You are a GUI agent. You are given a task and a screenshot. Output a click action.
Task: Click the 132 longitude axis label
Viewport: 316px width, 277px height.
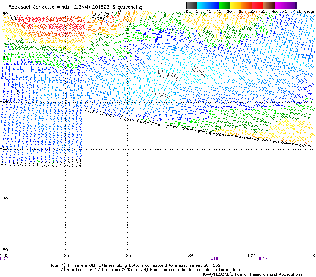click(x=251, y=255)
